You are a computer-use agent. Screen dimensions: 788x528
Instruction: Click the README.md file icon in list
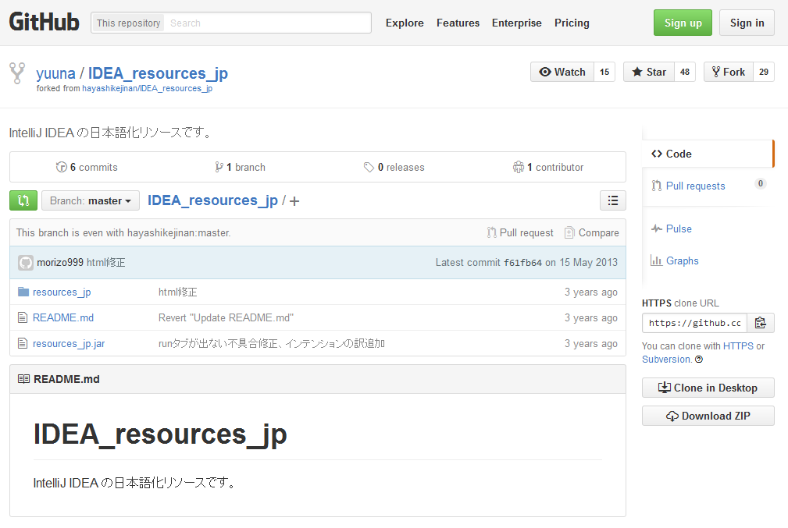23,317
